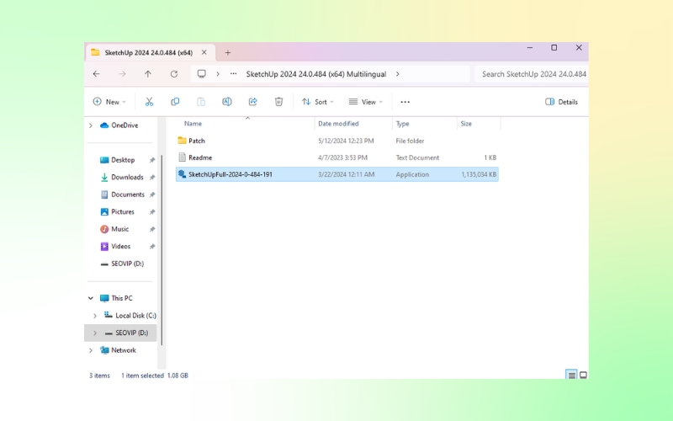Screen dimensions: 673x421
Task: Switch to details view toggle in status bar
Action: [571, 375]
